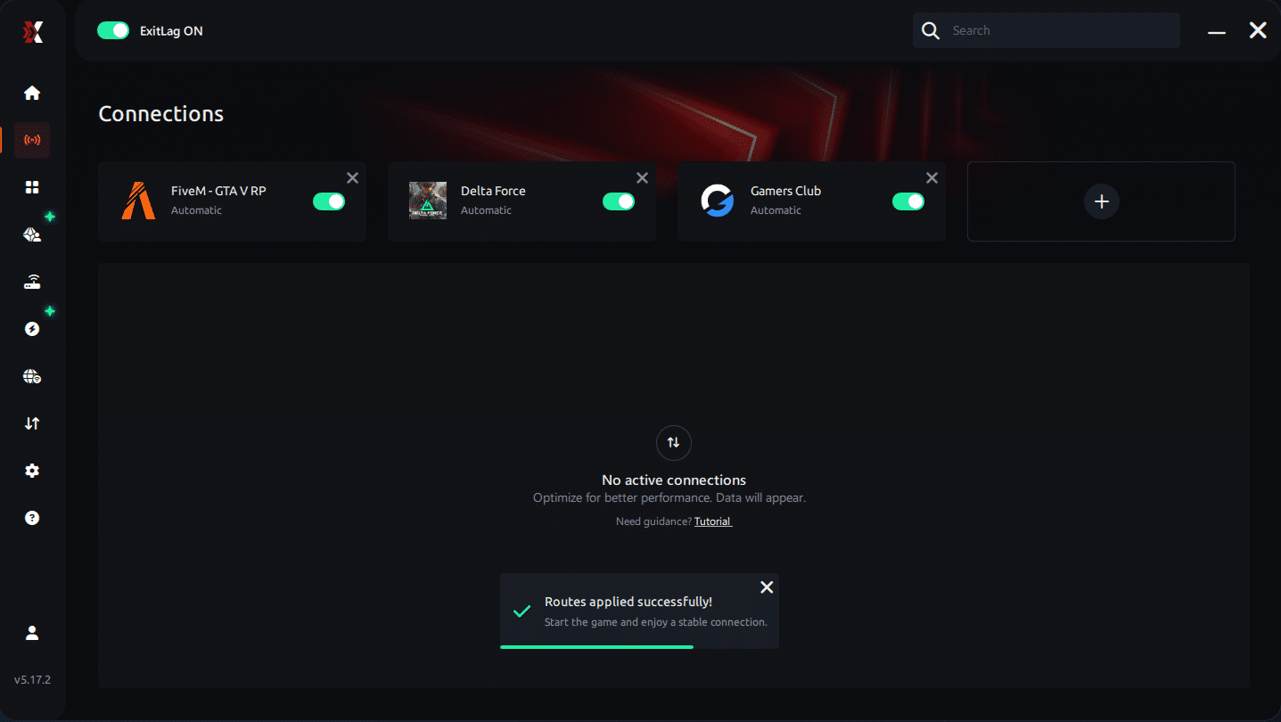
Task: Disable the Delta Force connection toggle
Action: pyautogui.click(x=619, y=201)
